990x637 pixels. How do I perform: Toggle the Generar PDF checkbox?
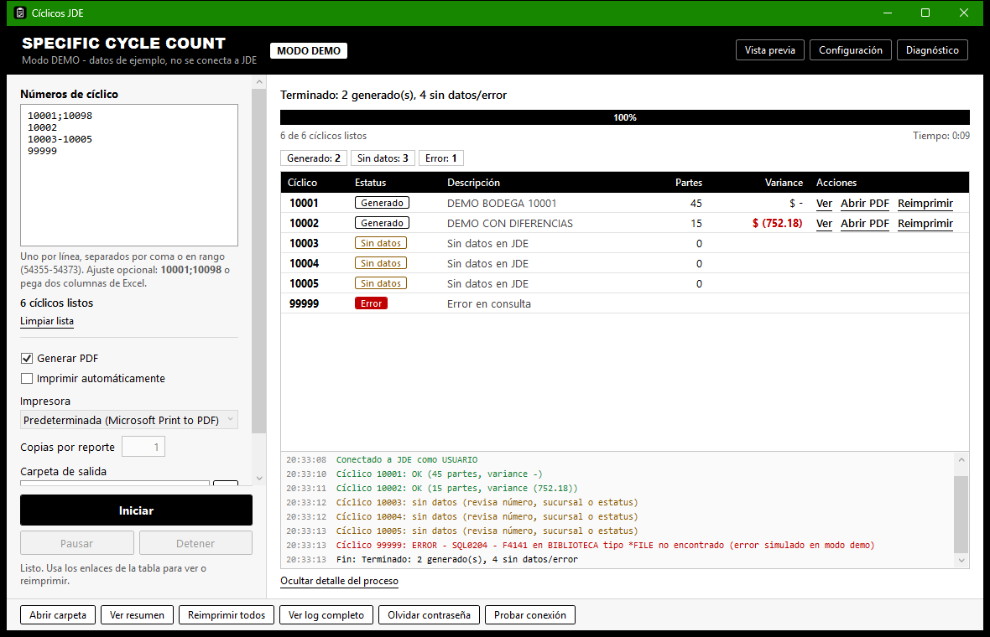pos(27,358)
